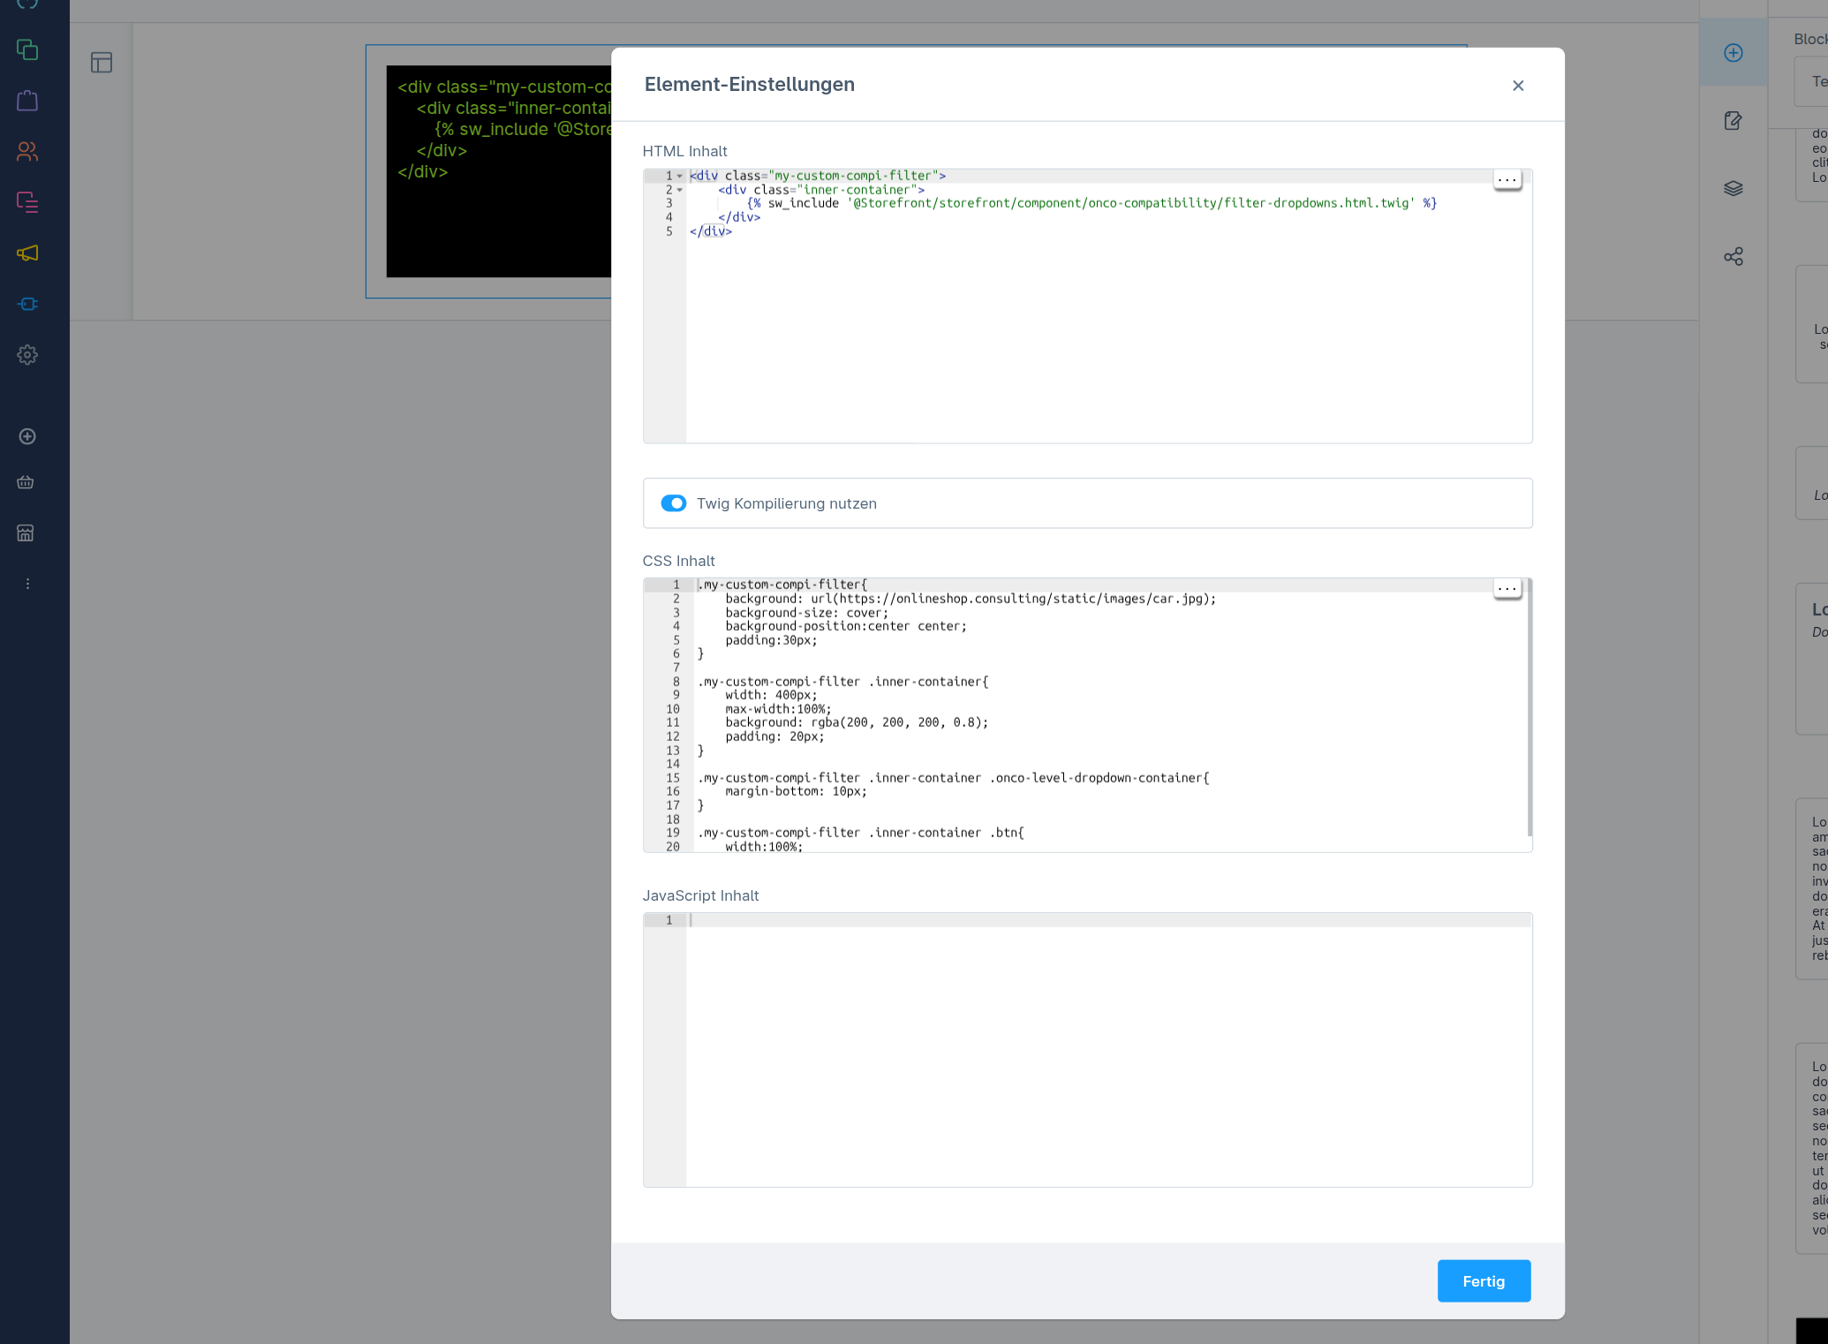Open the Content sidebar icon
The image size is (1828, 1344).
[27, 202]
